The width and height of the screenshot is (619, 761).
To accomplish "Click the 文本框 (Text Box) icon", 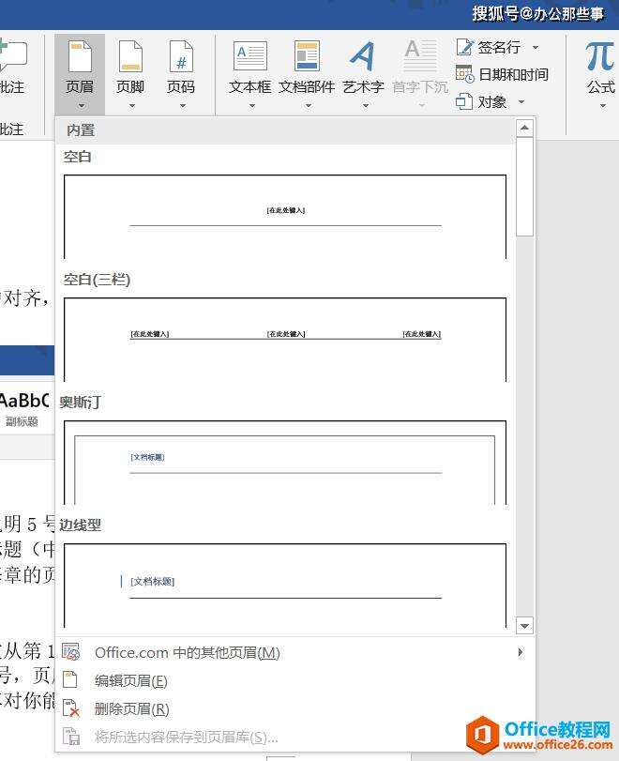I will point(249,55).
